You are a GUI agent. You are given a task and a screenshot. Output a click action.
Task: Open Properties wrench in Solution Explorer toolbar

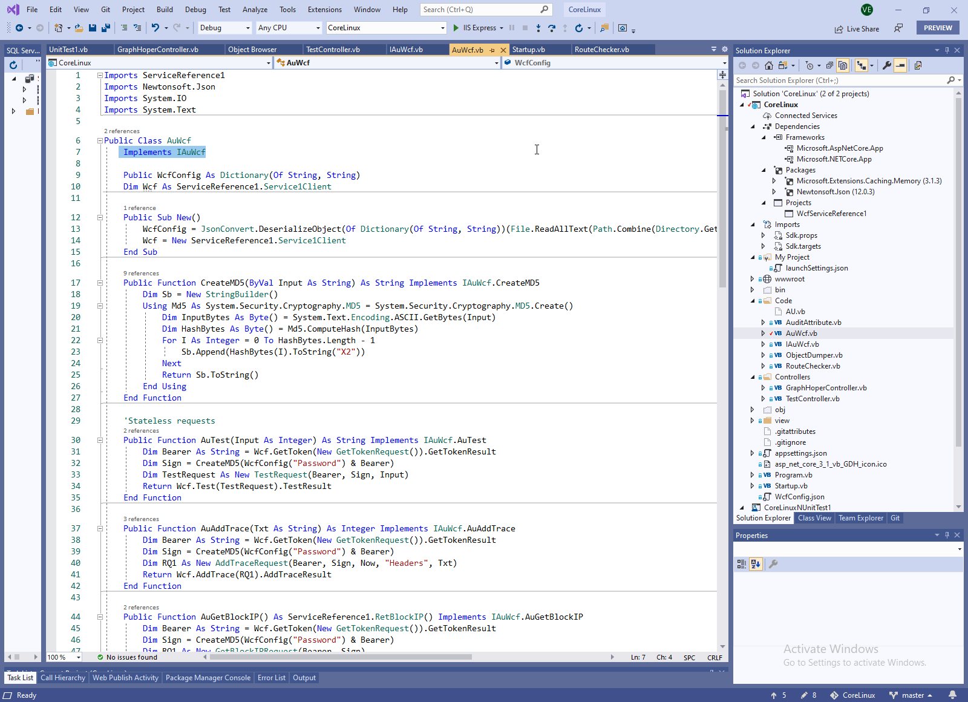tap(887, 65)
